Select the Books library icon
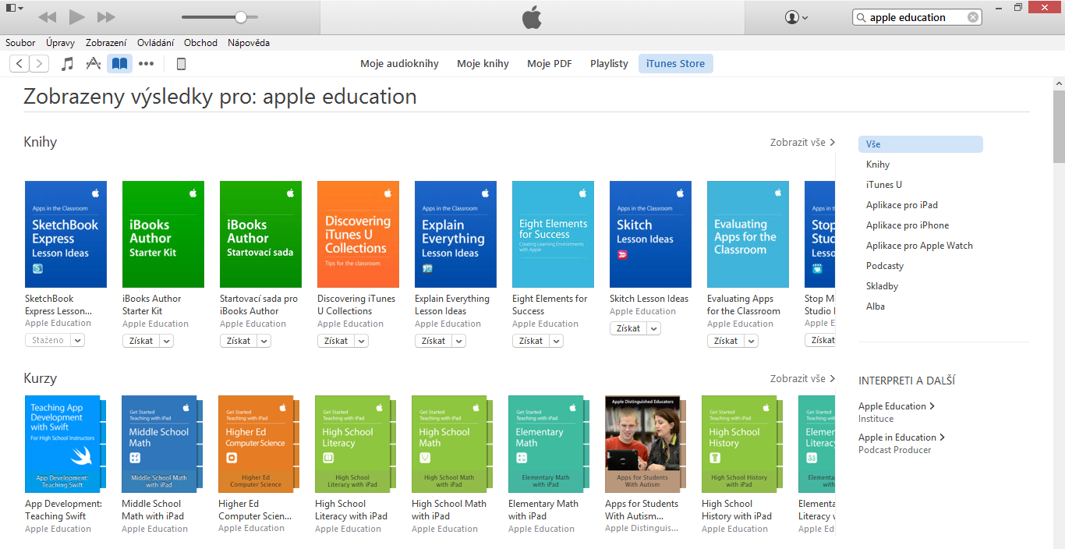Image resolution: width=1065 pixels, height=549 pixels. click(x=119, y=64)
